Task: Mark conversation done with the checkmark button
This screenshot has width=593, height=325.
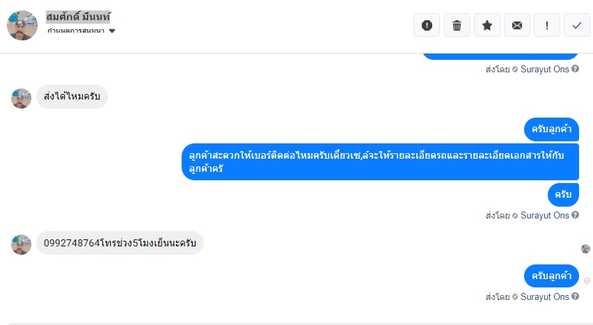Action: (x=577, y=25)
